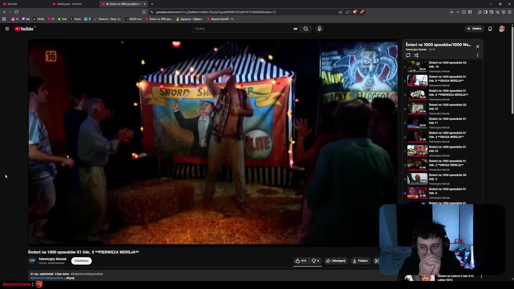Open the FACEIT.com bookmark
This screenshot has height=289, width=514.
click(133, 19)
